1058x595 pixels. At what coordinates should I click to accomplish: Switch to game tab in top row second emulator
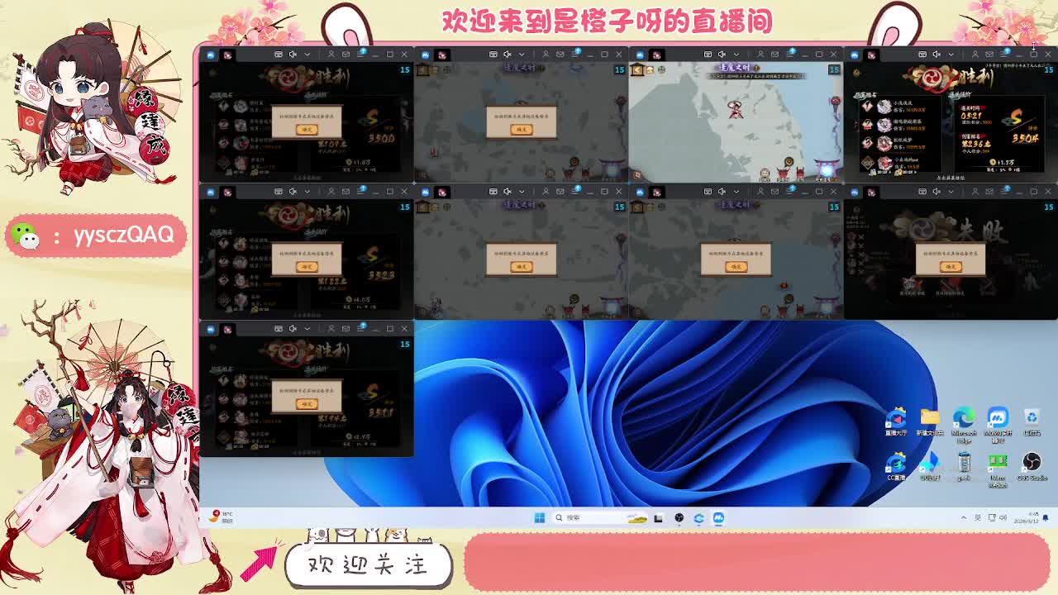point(442,55)
